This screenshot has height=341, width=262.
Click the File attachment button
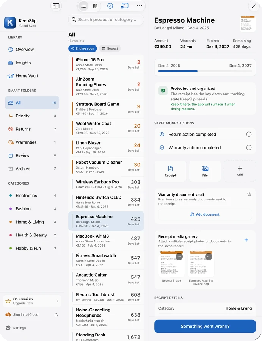tap(205, 171)
